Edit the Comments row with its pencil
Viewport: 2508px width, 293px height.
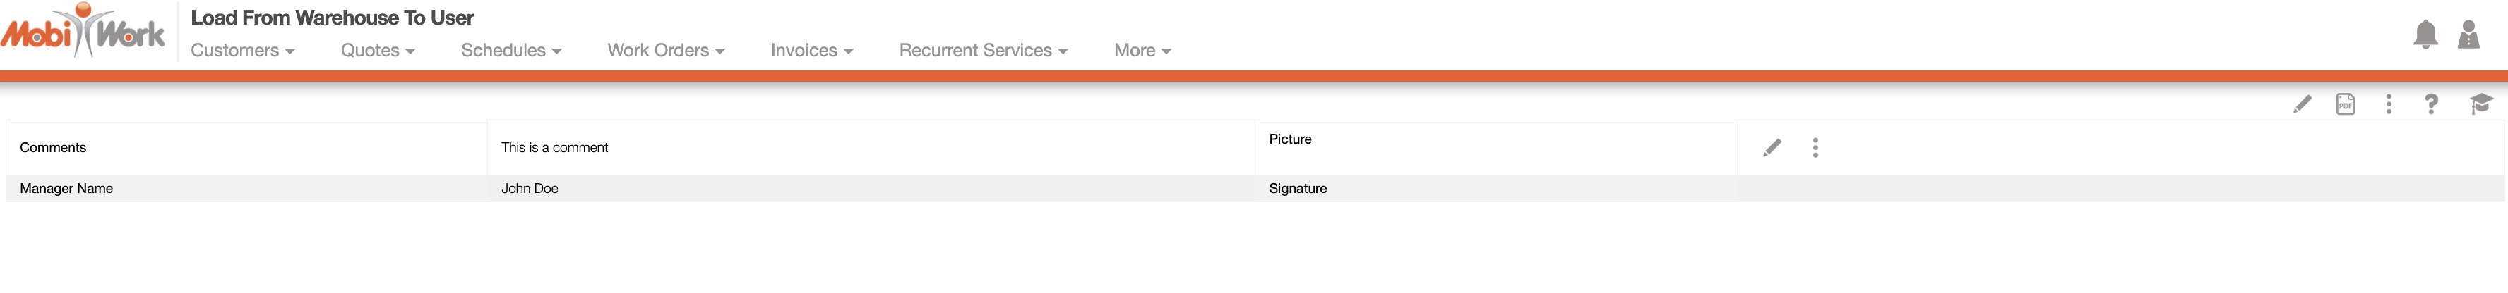(1772, 147)
